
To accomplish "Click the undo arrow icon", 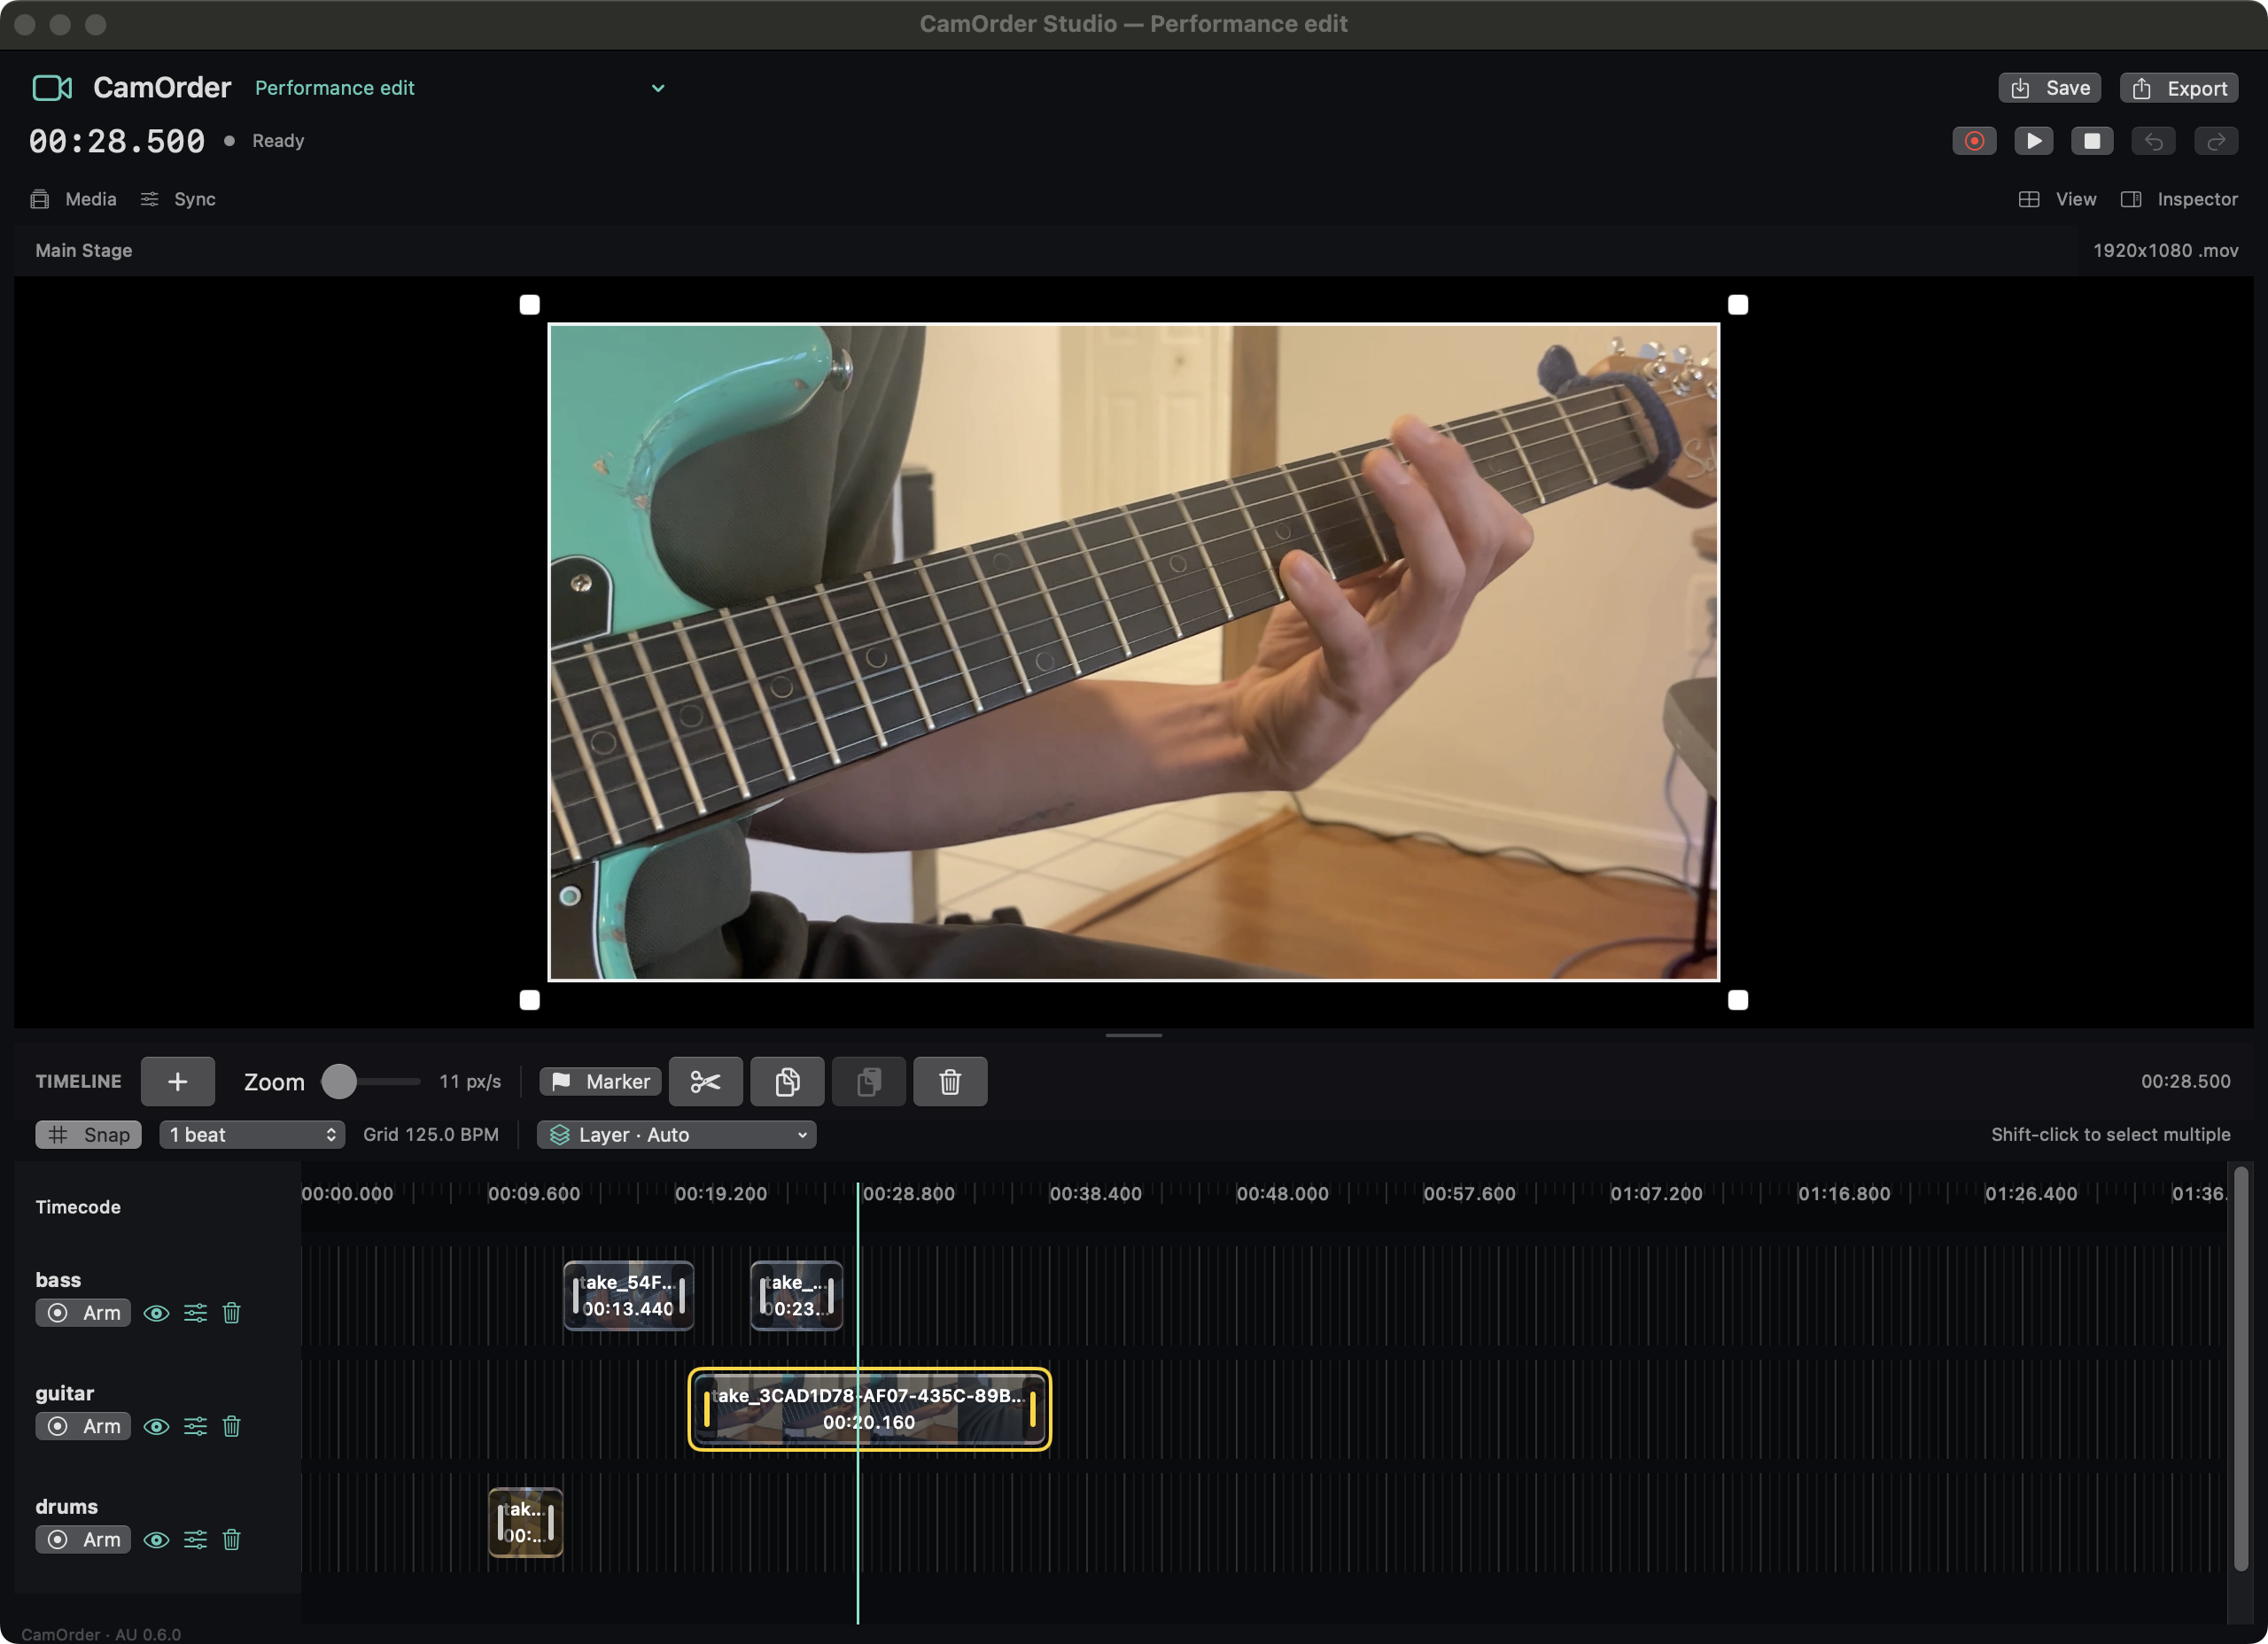I will [2153, 141].
